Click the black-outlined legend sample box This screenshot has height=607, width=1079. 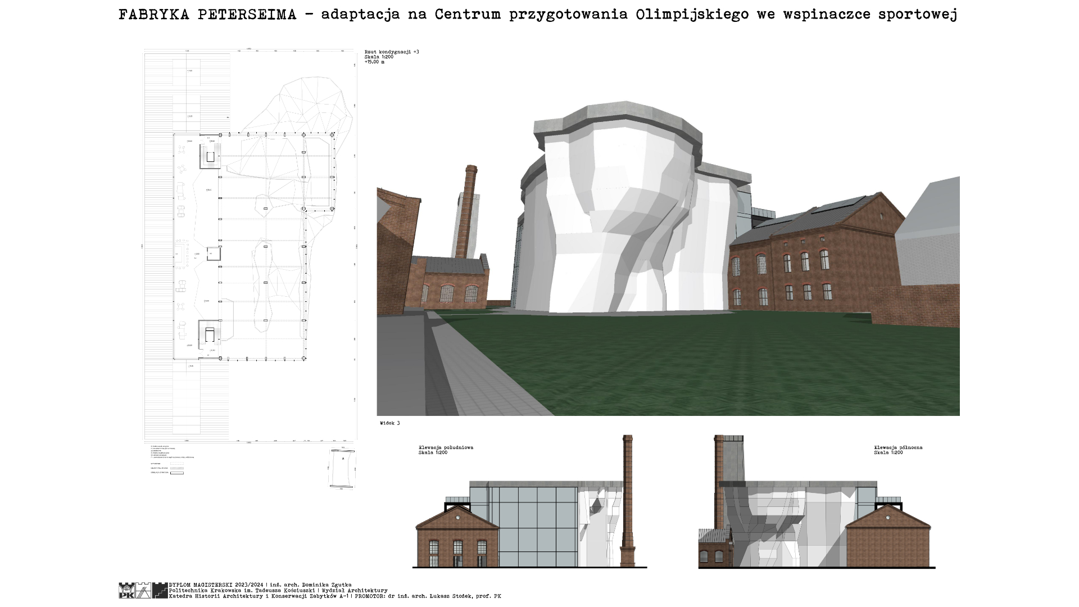tap(177, 473)
